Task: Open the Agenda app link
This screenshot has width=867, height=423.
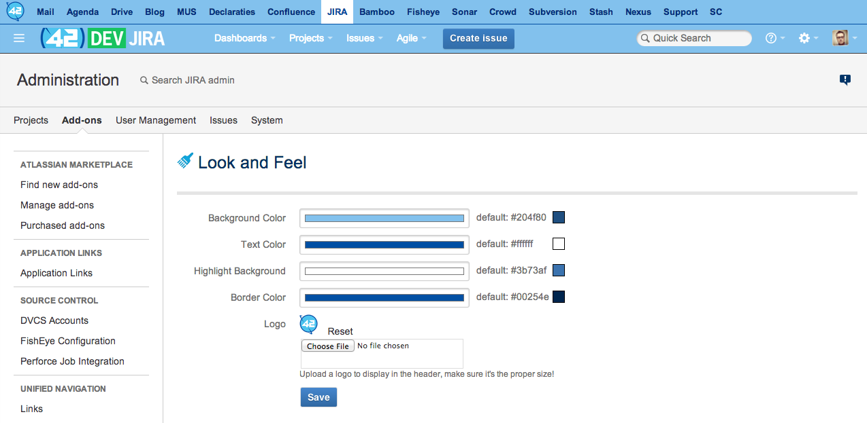Action: pyautogui.click(x=83, y=12)
